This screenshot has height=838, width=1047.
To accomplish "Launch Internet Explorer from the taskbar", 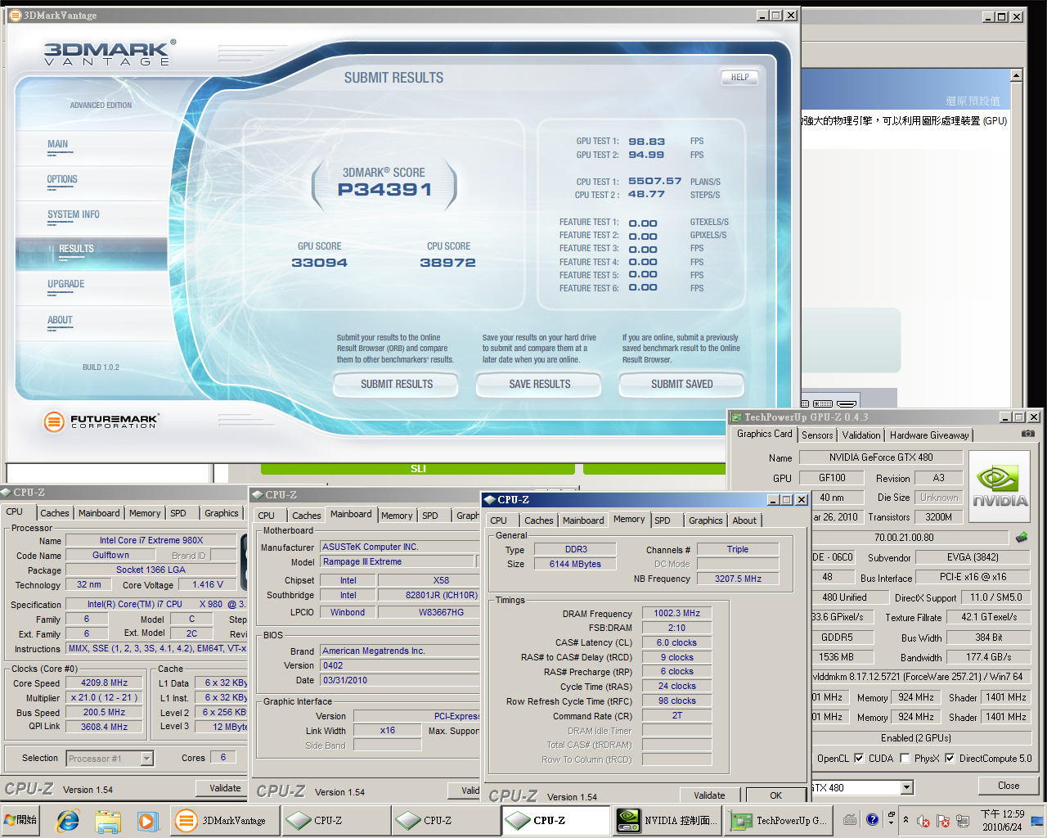I will tap(67, 820).
